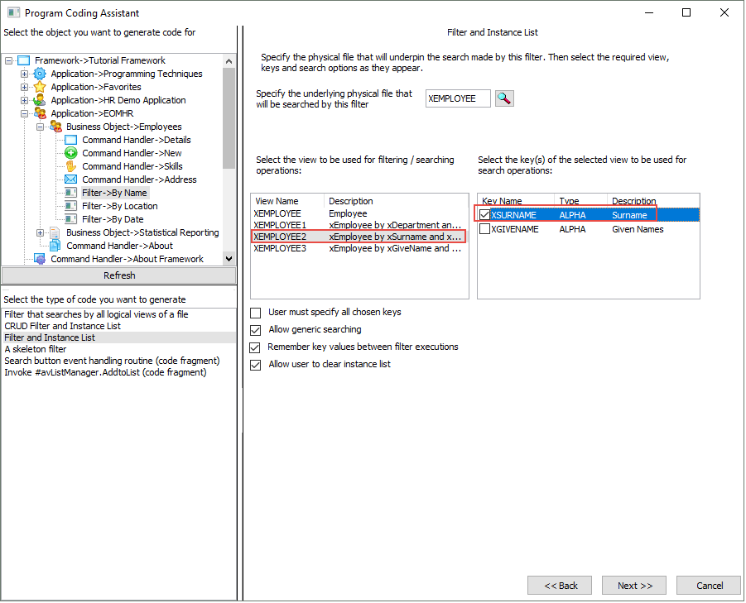Click the Key Name column header
The image size is (746, 603).
coord(516,201)
